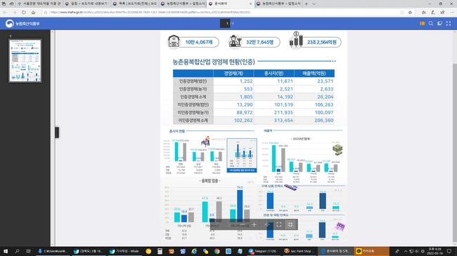Click the page number field in header
The height and width of the screenshot is (256, 457).
tap(225, 24)
